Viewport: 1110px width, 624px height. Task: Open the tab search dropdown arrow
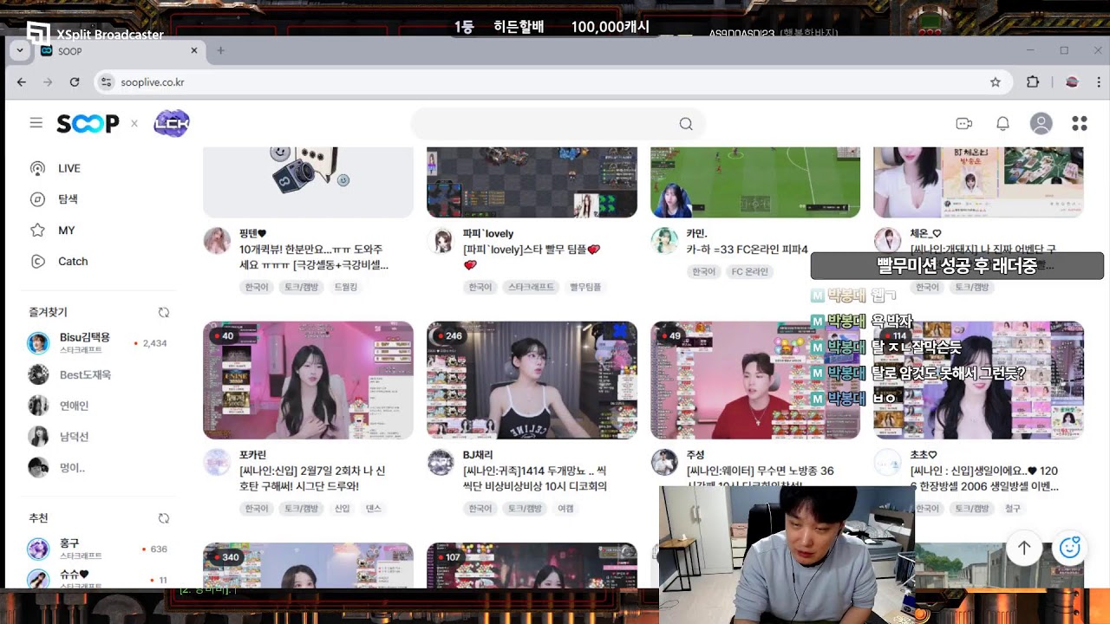(x=19, y=50)
